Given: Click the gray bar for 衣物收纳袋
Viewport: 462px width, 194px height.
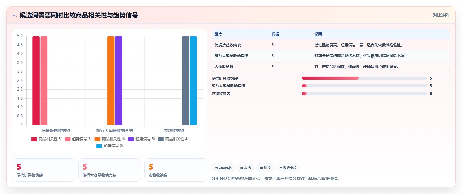Looking at the screenshot, I should (185, 81).
